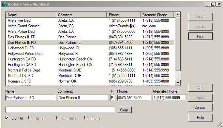Click the Delete button

tap(201, 27)
